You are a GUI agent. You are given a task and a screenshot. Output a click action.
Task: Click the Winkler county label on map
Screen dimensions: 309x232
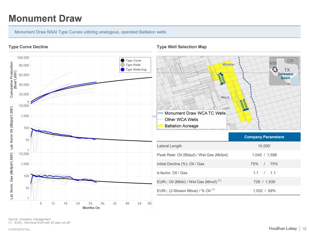click(x=228, y=64)
